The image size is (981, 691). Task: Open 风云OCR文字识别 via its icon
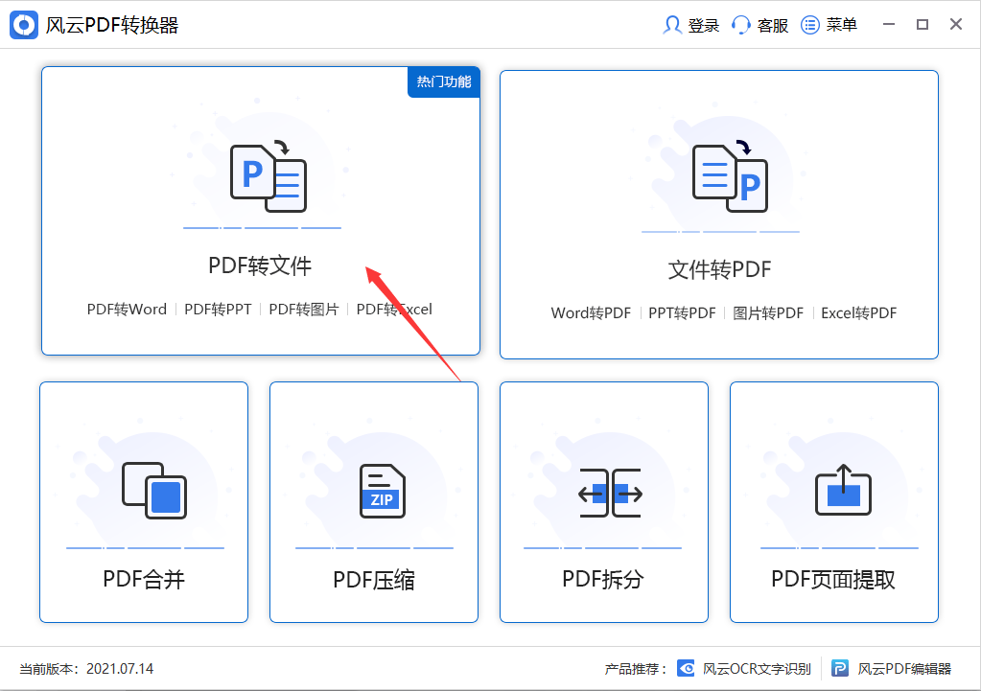685,668
